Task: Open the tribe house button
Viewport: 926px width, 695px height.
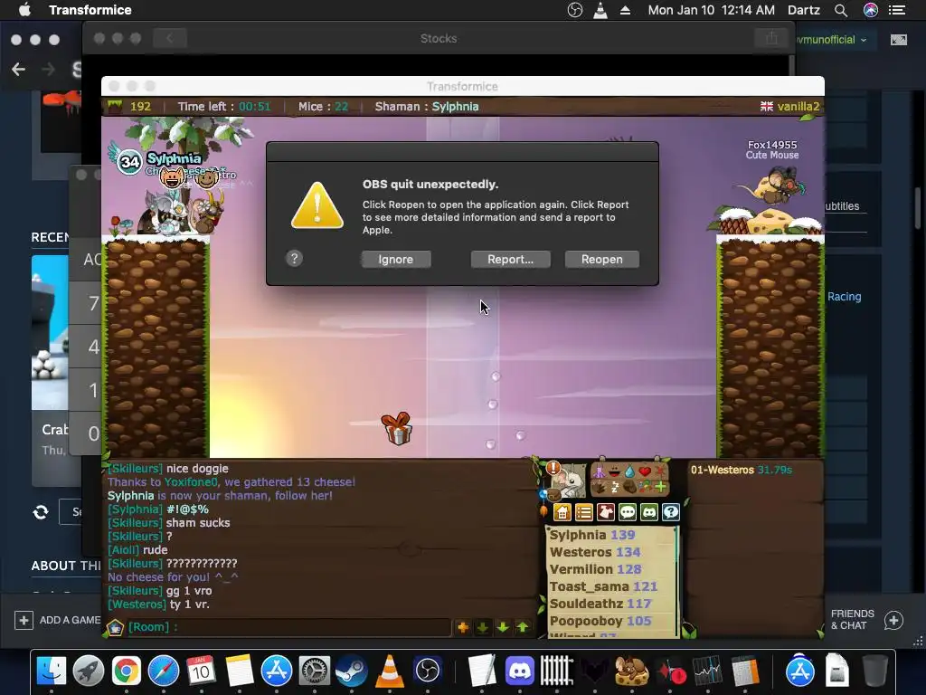Action: tap(562, 512)
